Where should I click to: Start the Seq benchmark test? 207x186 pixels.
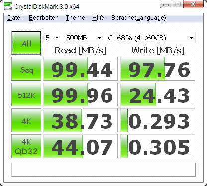tap(26, 69)
